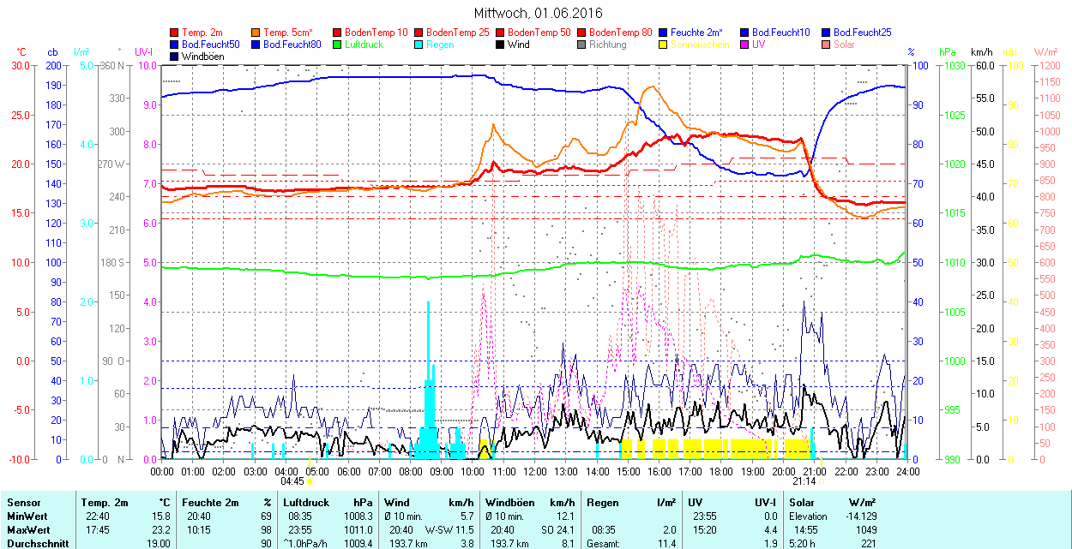
Task: Click UV maximum value '4.4'
Action: pyautogui.click(x=770, y=530)
